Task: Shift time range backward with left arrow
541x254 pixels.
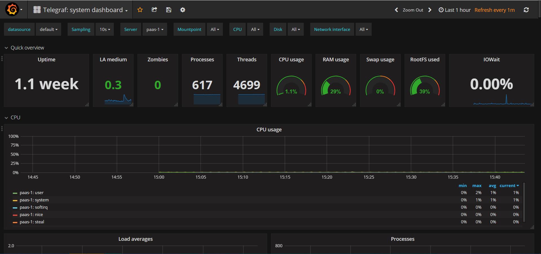Action: pyautogui.click(x=396, y=10)
